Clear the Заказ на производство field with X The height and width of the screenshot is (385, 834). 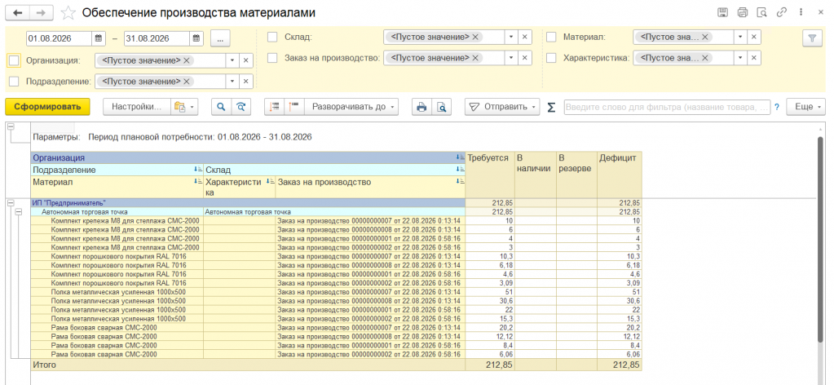(x=524, y=58)
